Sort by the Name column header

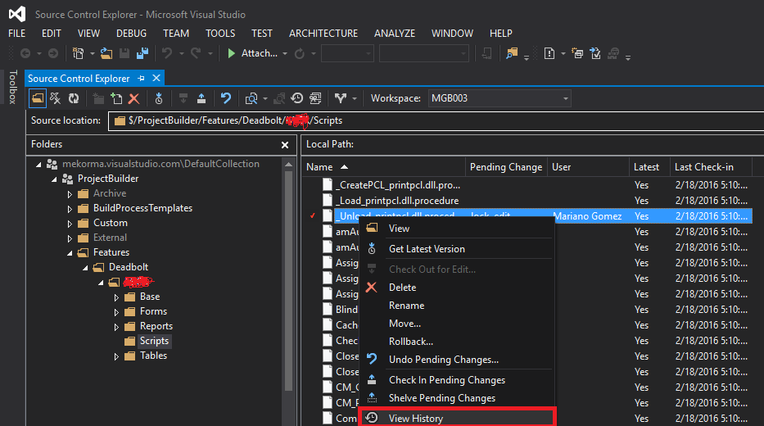[x=383, y=166]
